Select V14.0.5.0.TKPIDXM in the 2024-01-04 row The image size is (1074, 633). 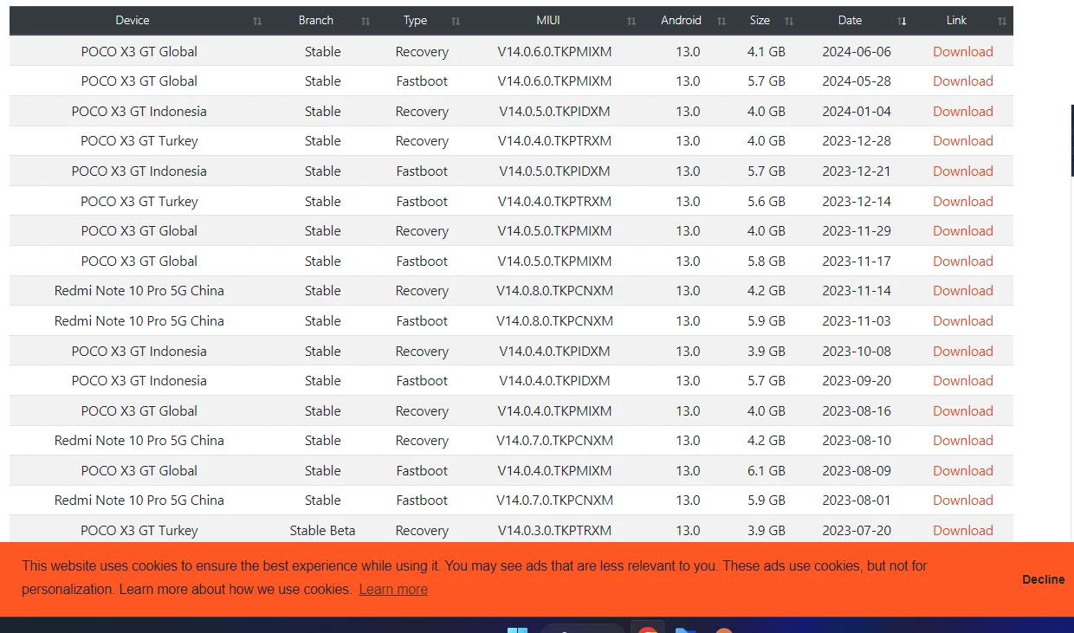(x=554, y=111)
